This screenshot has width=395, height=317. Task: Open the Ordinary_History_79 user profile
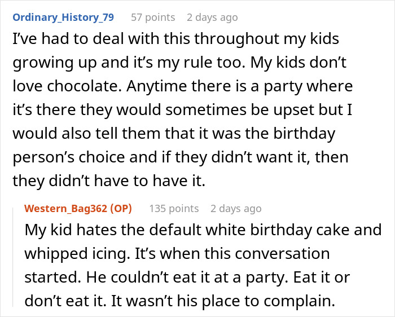[63, 17]
